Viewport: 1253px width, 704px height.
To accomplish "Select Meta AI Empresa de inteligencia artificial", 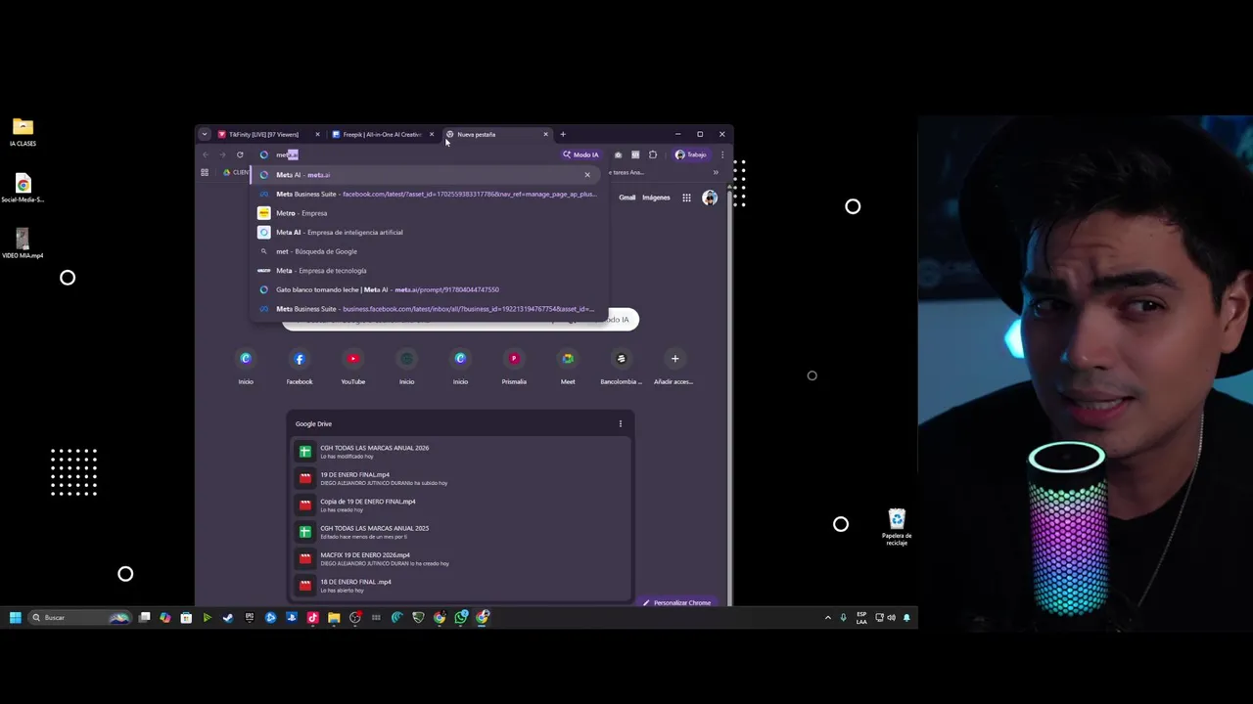I will tap(429, 233).
